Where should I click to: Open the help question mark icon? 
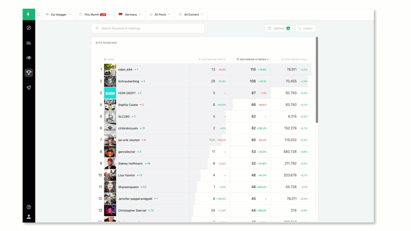(29, 207)
